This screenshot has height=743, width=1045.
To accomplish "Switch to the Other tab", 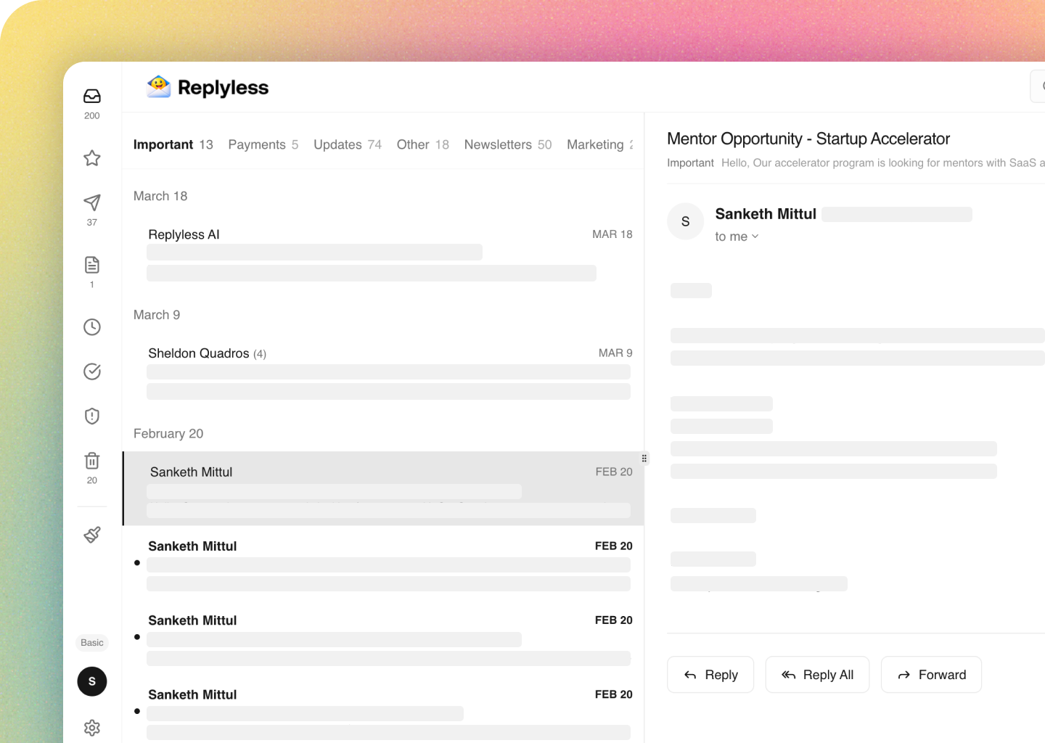I will 423,144.
